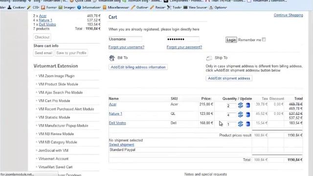
Task: Click the Select shipment link
Action: coord(122,145)
